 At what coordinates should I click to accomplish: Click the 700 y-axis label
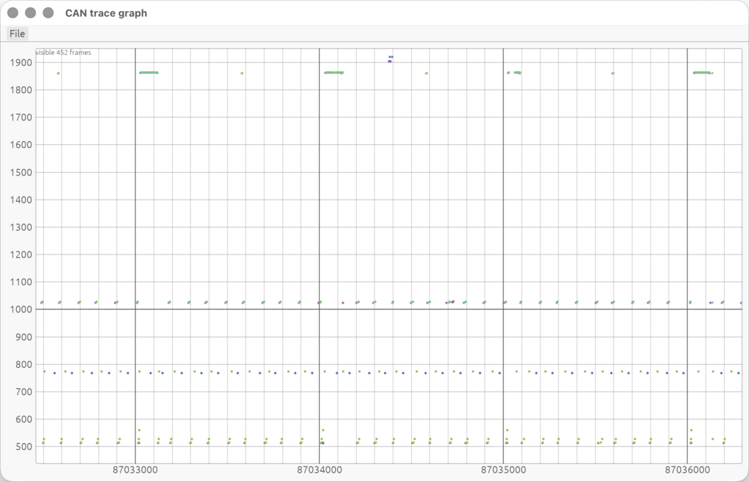point(23,392)
